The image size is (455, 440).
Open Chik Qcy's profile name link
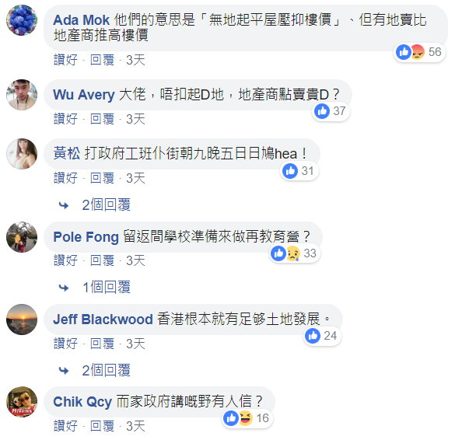coord(82,402)
